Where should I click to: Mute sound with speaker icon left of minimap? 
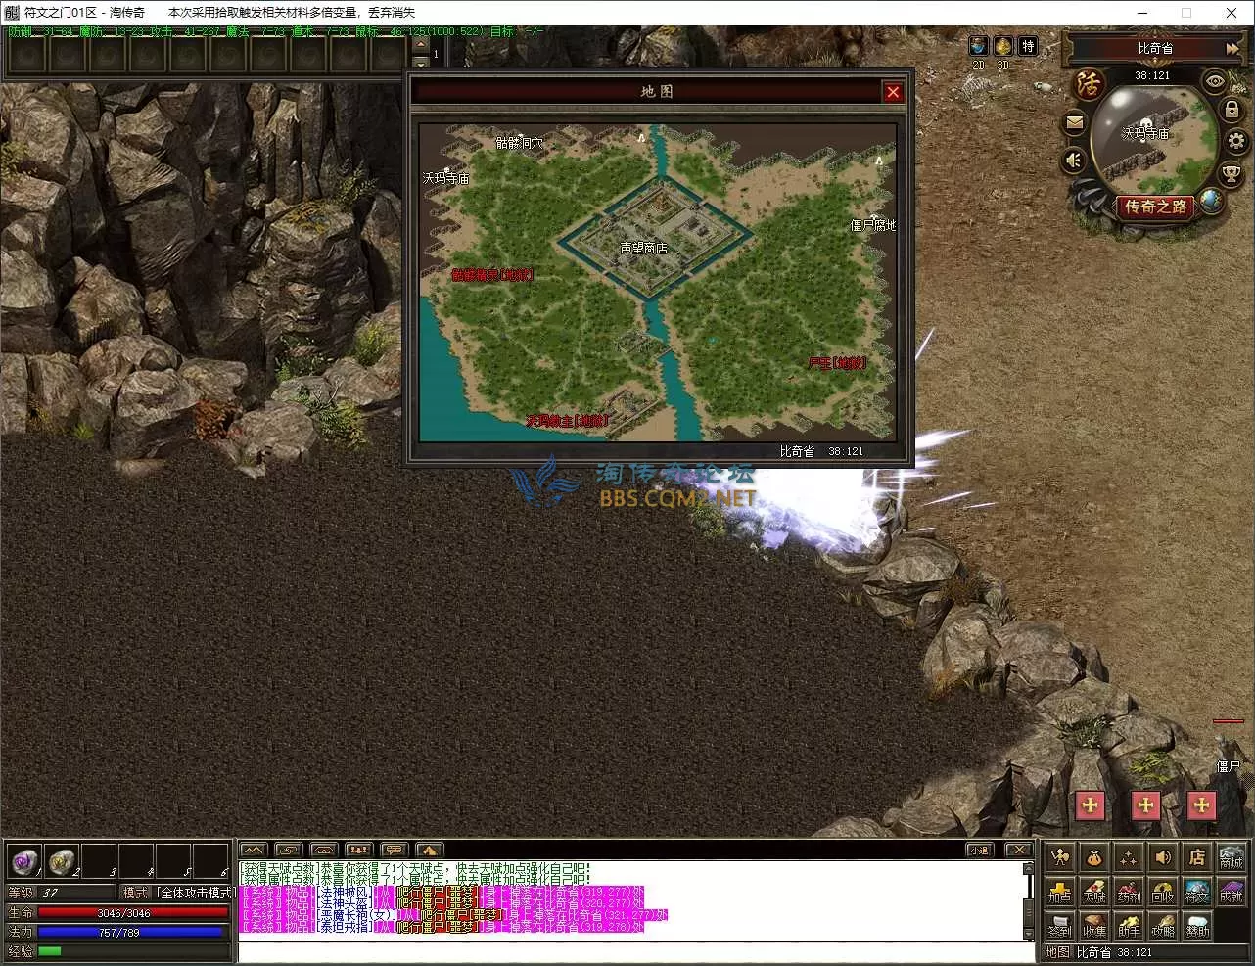point(1074,160)
